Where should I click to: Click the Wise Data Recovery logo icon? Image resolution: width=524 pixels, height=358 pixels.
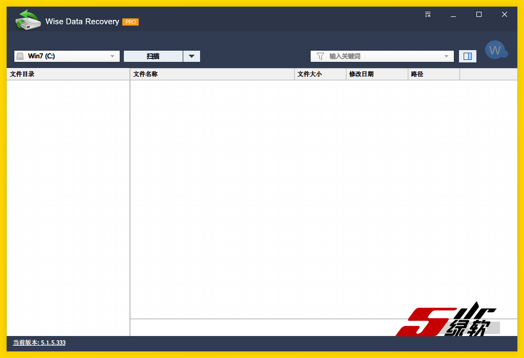point(28,20)
